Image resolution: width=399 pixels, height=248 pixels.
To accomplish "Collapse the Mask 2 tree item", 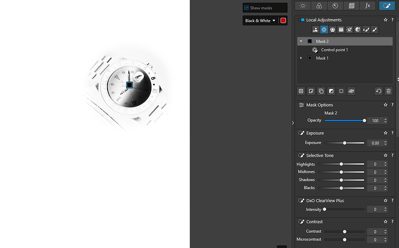I will pyautogui.click(x=301, y=42).
